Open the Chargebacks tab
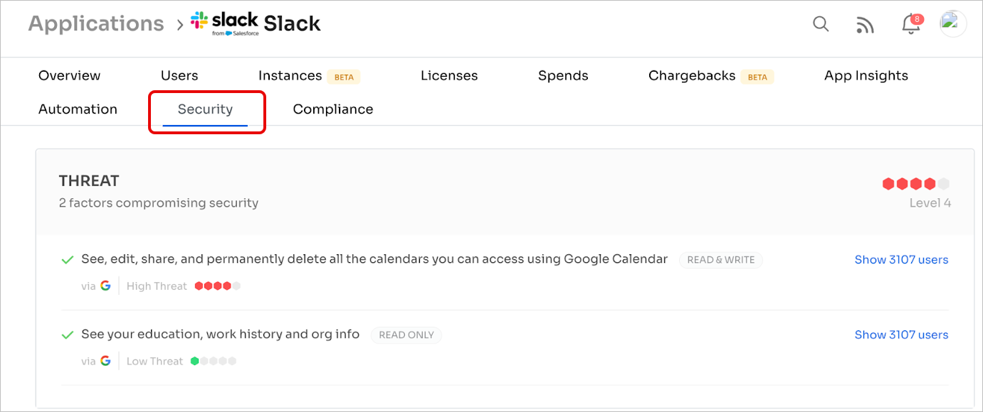 click(x=691, y=76)
